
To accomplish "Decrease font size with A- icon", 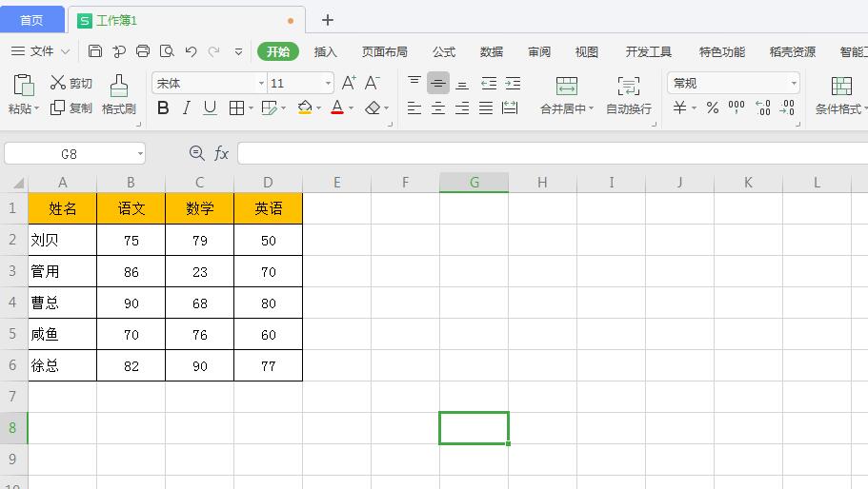I will pyautogui.click(x=372, y=83).
